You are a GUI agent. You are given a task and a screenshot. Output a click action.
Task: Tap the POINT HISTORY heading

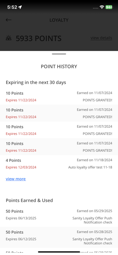(59, 67)
